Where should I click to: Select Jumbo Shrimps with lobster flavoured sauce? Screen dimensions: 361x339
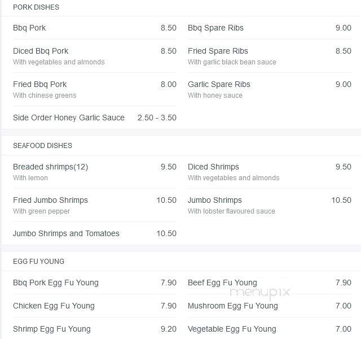pyautogui.click(x=270, y=205)
